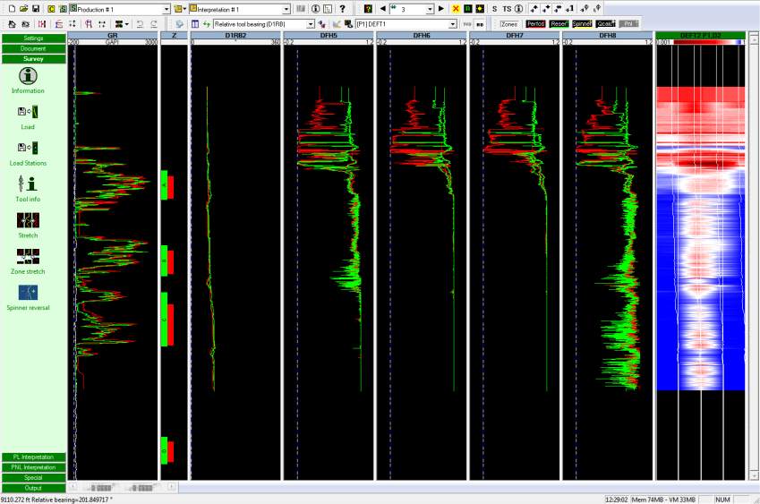Click the DFH7 track header
This screenshot has width=760, height=504.
tap(514, 36)
